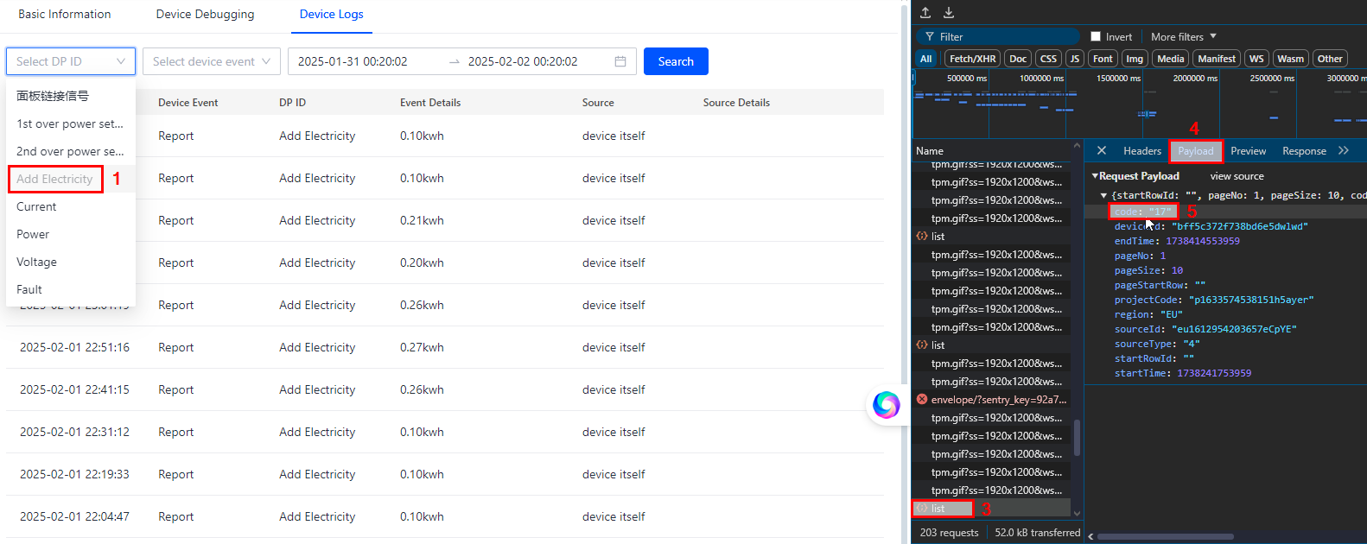Screen dimensions: 1367x544
Task: Click the 2025-02-01 22:51:16 timestamp cell
Action: (74, 347)
